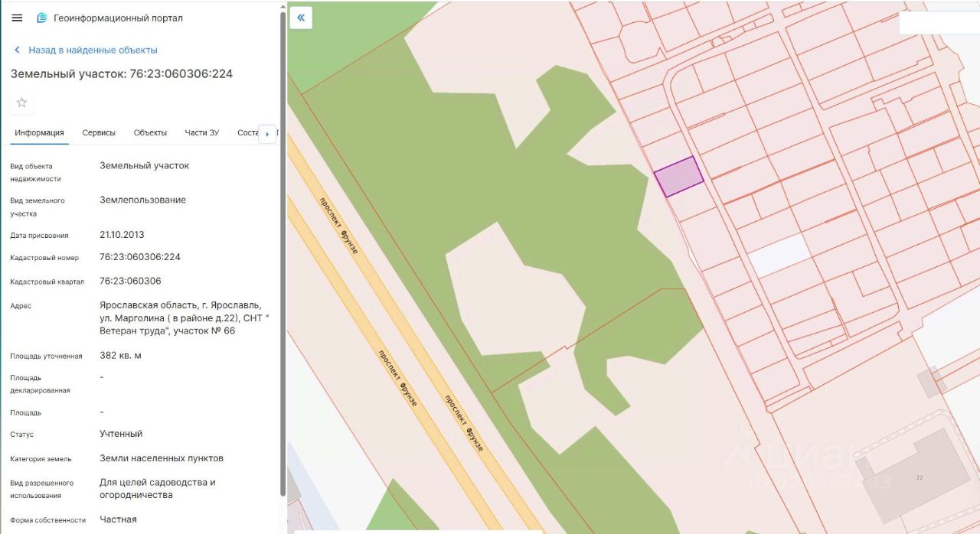
Task: Click building number 22 on map
Action: click(920, 477)
